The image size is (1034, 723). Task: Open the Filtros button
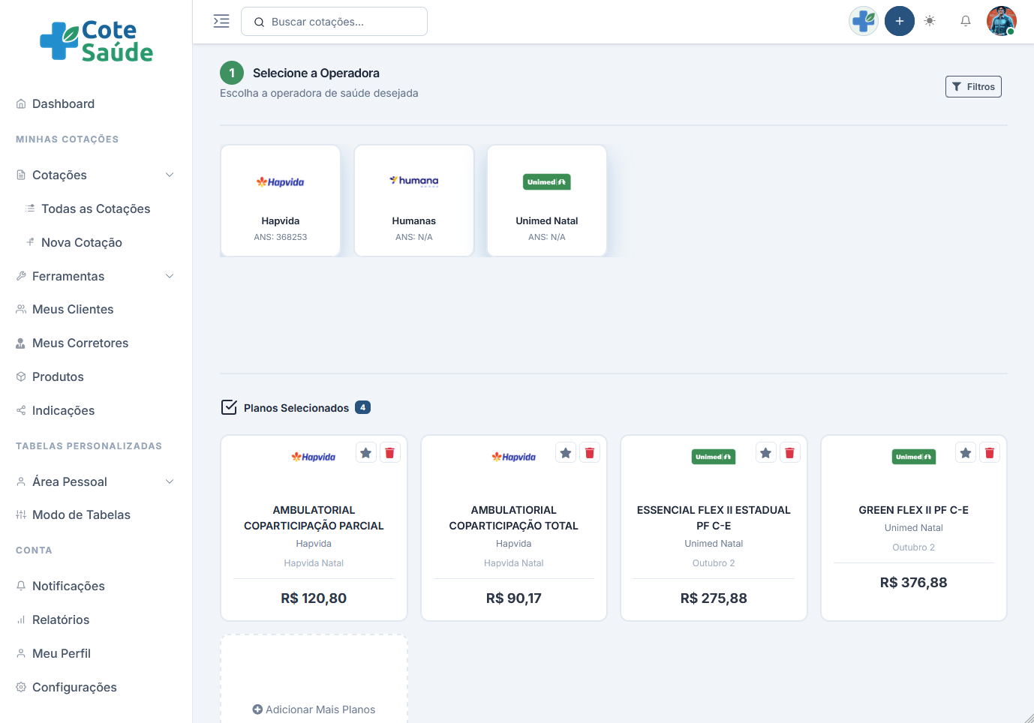(x=973, y=87)
